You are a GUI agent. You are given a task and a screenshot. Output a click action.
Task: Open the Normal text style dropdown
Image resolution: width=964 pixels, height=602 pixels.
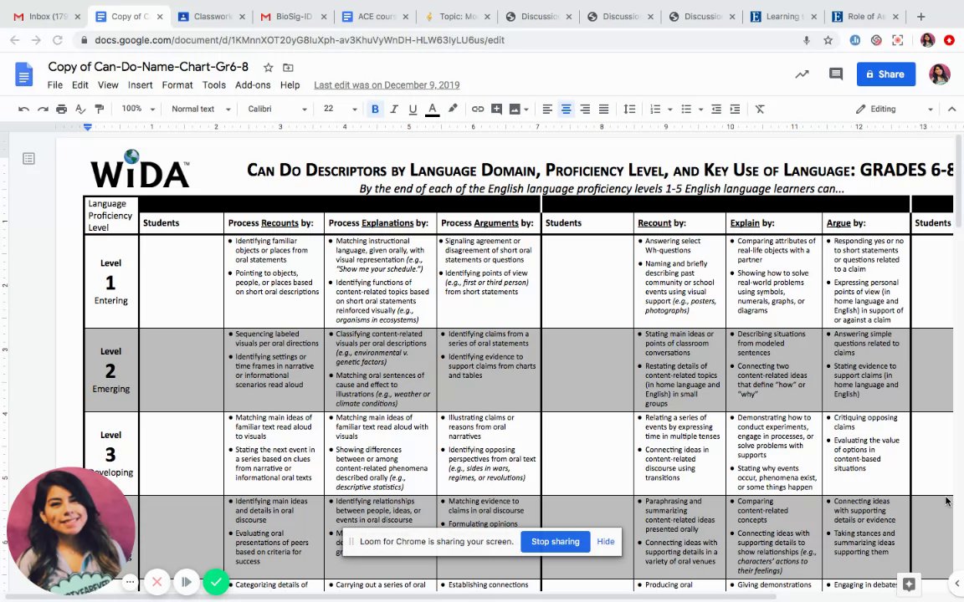[x=201, y=109]
